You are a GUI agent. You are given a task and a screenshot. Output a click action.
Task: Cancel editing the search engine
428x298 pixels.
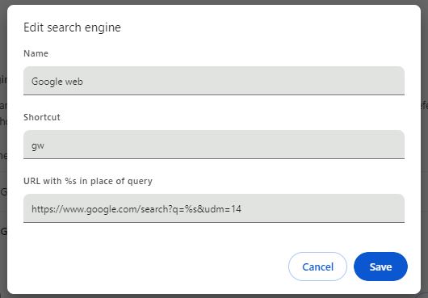[317, 267]
